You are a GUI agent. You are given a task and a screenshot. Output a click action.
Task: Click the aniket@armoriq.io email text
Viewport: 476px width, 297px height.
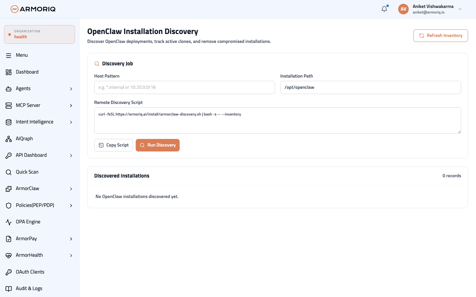(428, 12)
